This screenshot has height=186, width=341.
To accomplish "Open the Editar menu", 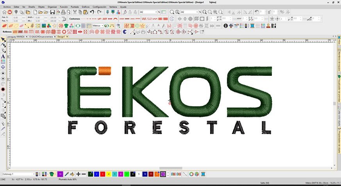I will point(16,7).
